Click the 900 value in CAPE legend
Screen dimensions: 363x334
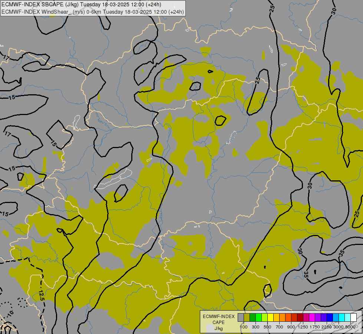291,327
